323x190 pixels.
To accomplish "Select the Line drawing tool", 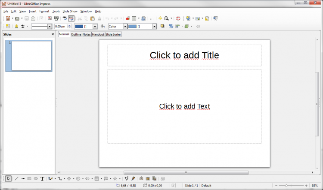I will [17, 179].
